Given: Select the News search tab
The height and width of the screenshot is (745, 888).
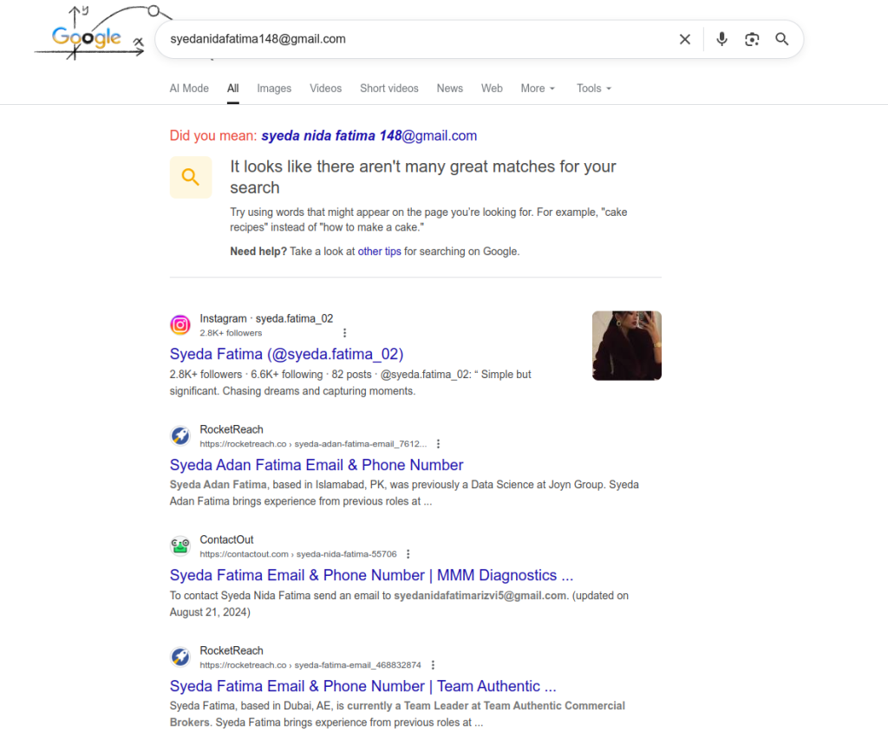Looking at the screenshot, I should (449, 88).
